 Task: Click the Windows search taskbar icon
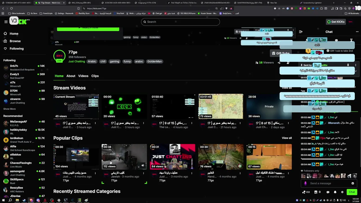click(10, 200)
